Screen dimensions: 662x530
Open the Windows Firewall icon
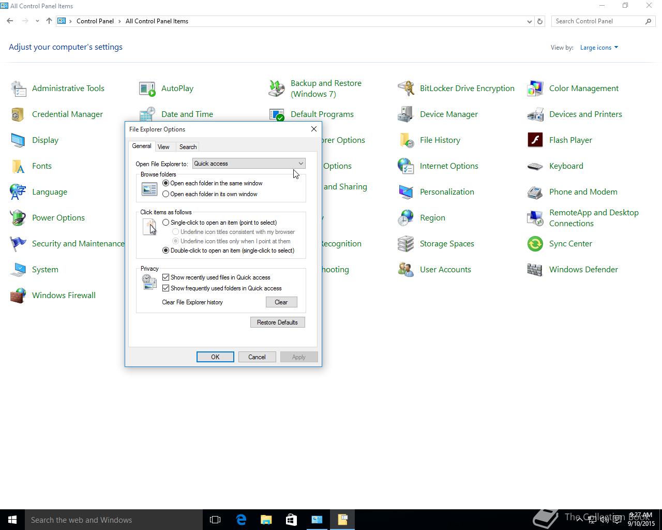click(x=19, y=296)
